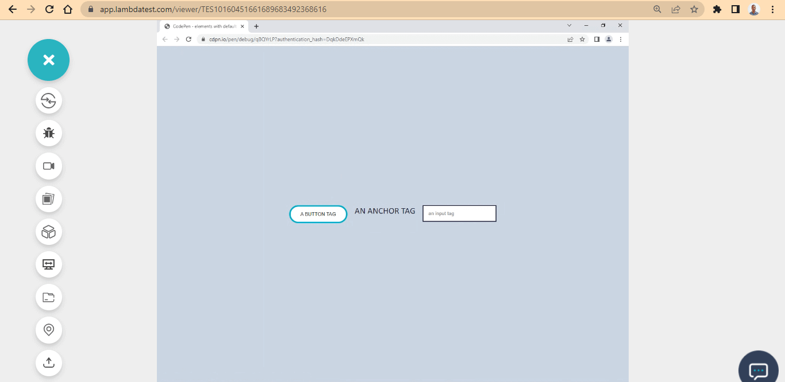Change resolution via monitor icon

point(49,264)
